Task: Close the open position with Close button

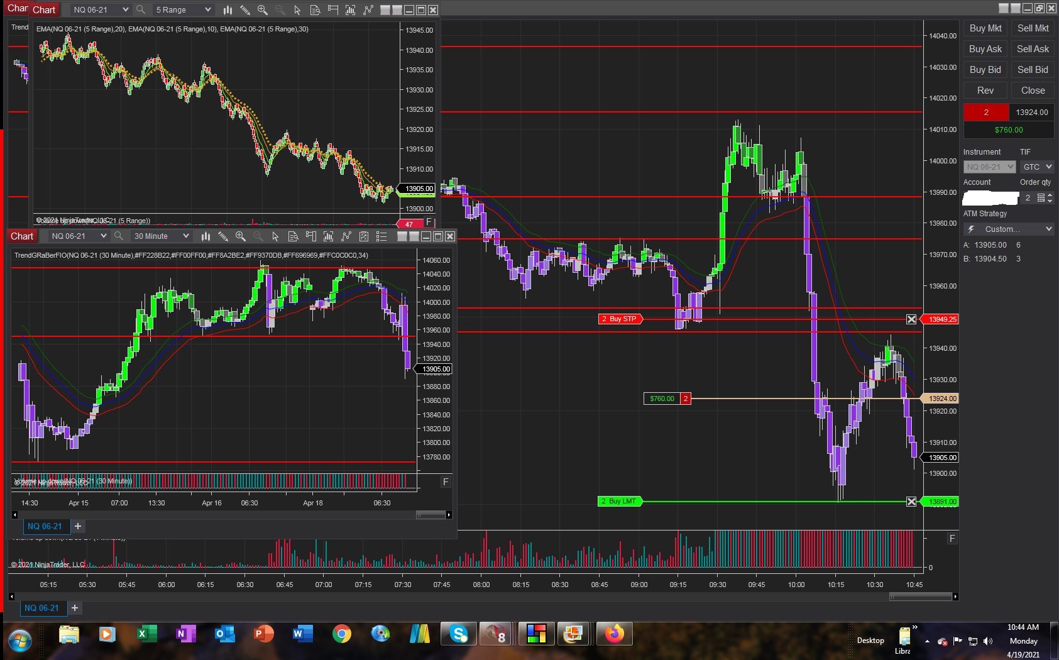Action: pos(1033,91)
